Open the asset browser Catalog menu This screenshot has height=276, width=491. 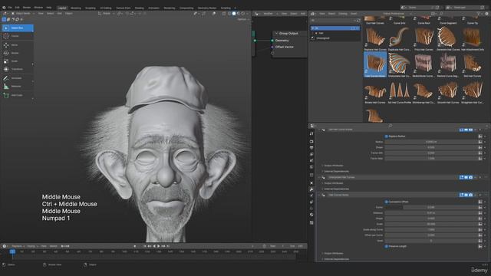coord(343,14)
